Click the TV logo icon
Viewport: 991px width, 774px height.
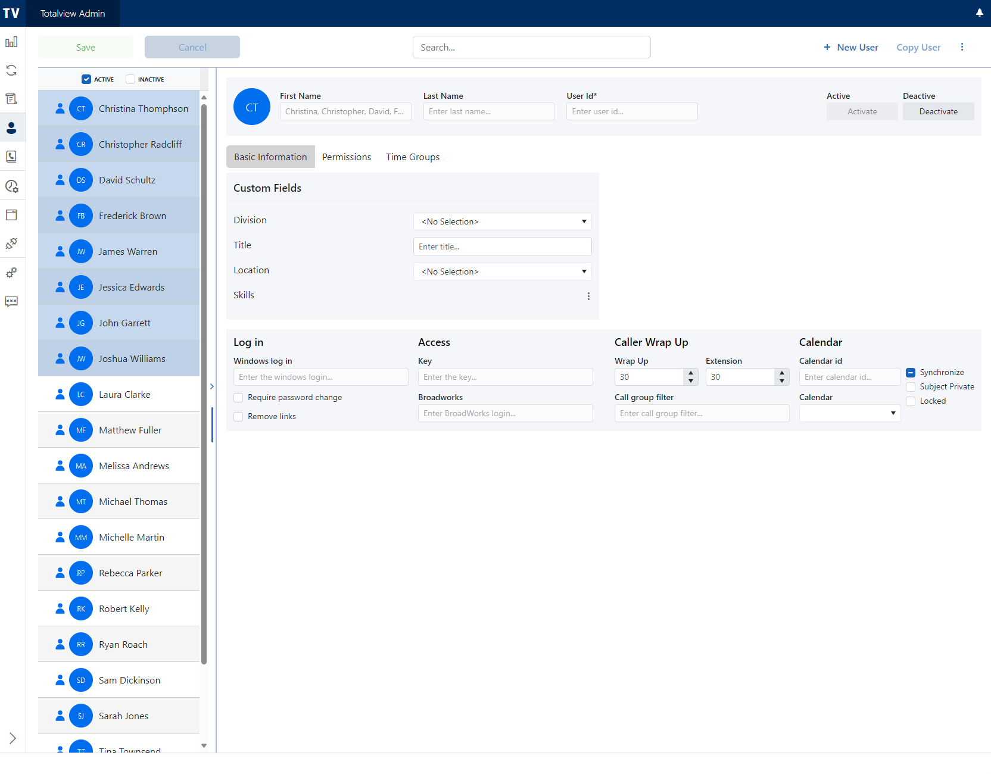[x=11, y=13]
